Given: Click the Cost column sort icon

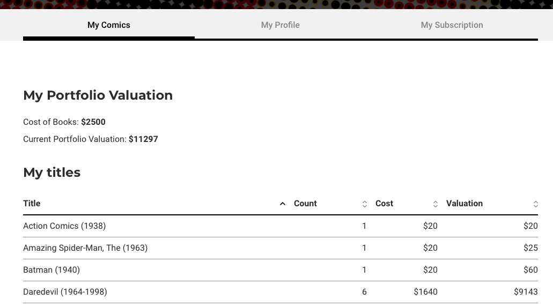Looking at the screenshot, I should click(x=436, y=204).
